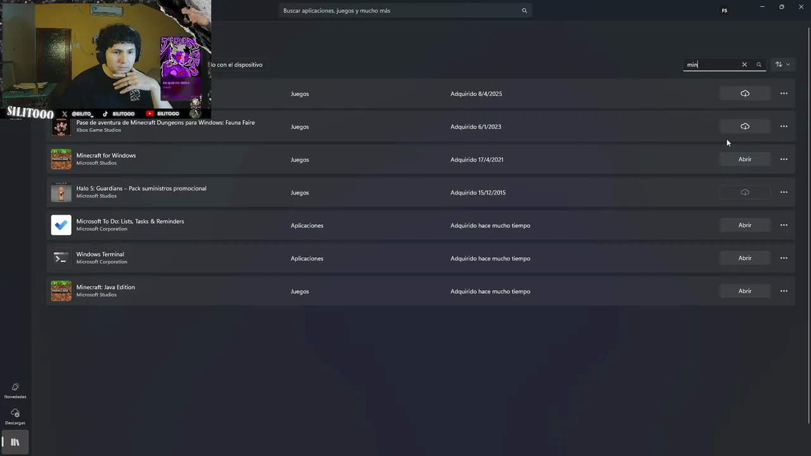811x456 pixels.
Task: Click the Halo 5 Guardians cloud download icon
Action: pyautogui.click(x=745, y=193)
